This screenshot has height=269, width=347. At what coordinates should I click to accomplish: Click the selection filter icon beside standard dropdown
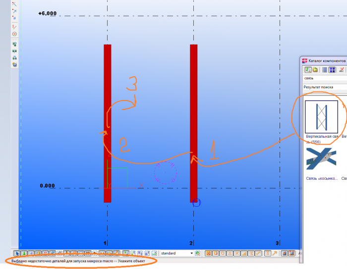[198, 253]
